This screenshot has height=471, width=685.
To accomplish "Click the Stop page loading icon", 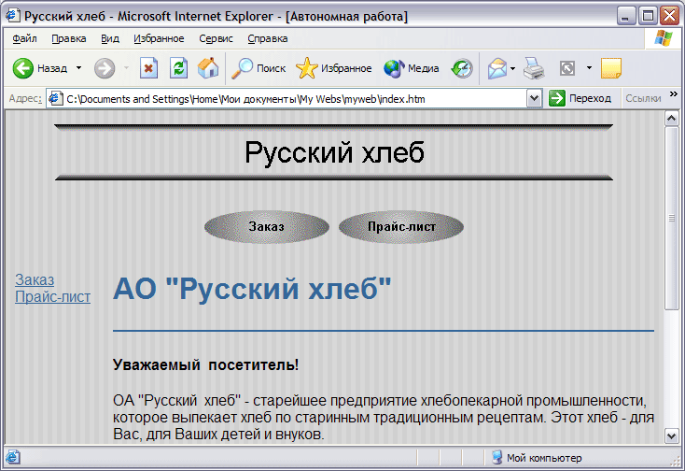I will tap(148, 68).
